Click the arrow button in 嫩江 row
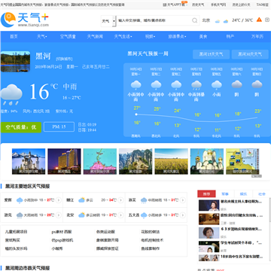Image resolution: width=271 pixels, height=271 pixels. (x=120, y=200)
